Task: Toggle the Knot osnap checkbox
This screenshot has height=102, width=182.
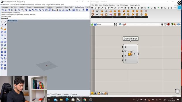Action: (x=51, y=94)
